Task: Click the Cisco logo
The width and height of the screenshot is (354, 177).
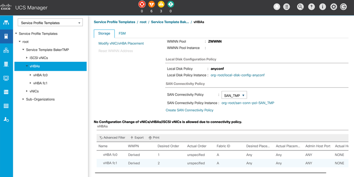Action: tap(5, 7)
